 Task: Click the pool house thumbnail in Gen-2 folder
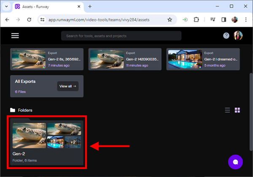click(x=55, y=142)
